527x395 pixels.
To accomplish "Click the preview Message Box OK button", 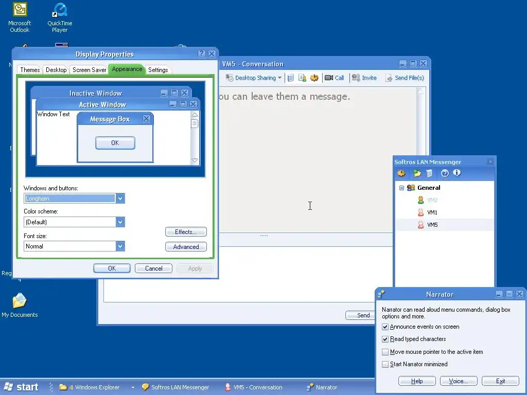I will coord(115,143).
